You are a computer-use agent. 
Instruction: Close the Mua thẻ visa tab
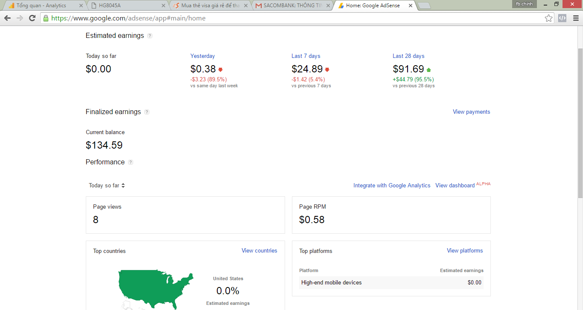tap(245, 6)
